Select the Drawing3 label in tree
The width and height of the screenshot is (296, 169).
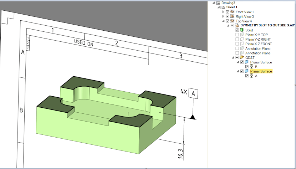228,3
